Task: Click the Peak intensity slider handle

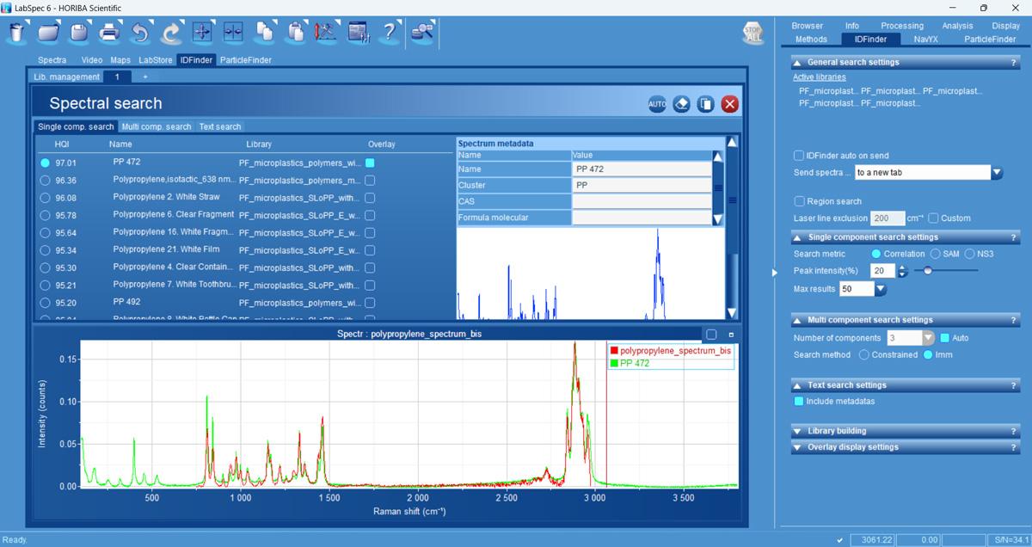Action: 927,271
